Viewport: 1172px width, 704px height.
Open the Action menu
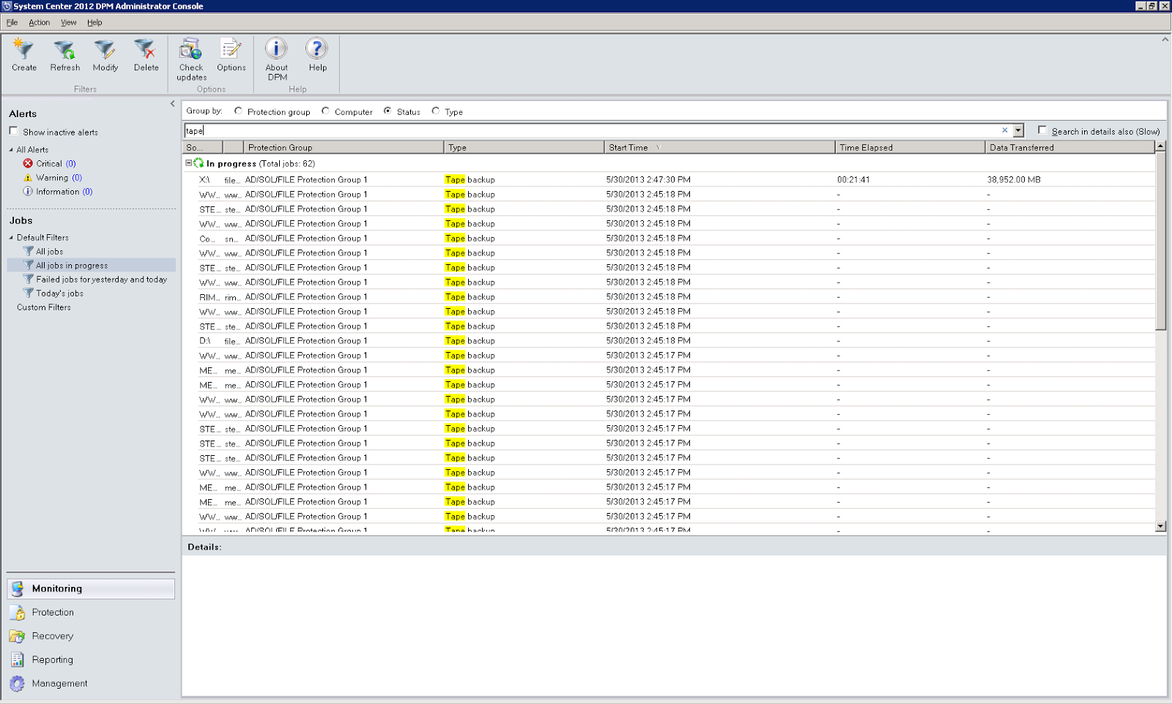(39, 22)
